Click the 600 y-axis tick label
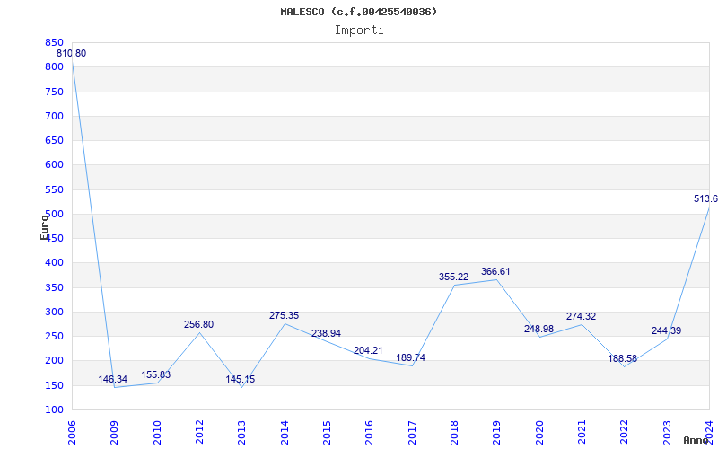718x449 pixels. click(x=54, y=165)
